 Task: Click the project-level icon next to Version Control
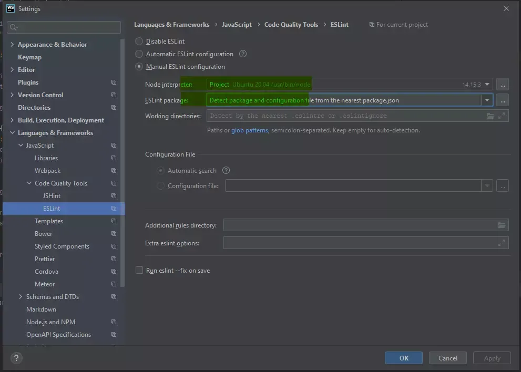pos(114,95)
